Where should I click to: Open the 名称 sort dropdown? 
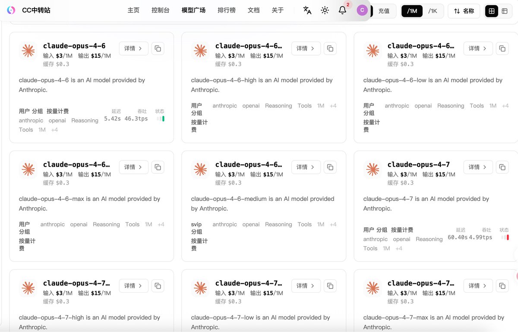point(464,11)
